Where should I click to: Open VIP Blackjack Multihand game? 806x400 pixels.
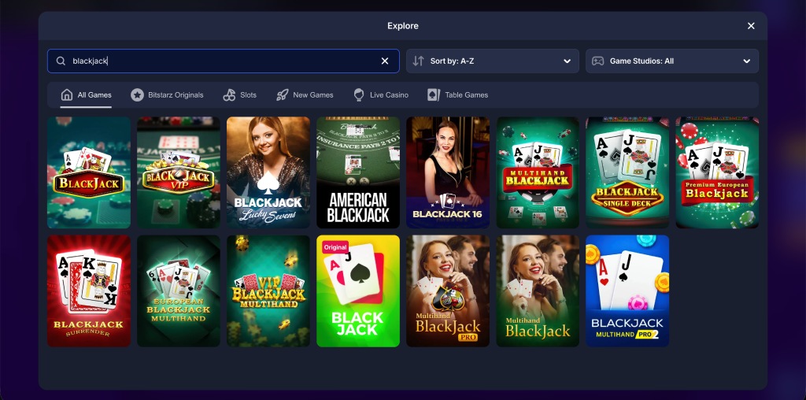[x=268, y=291]
